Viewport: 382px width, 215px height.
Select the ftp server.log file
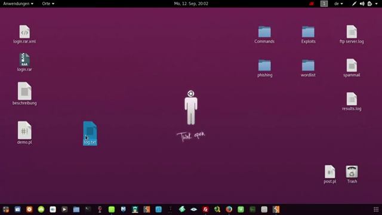[x=352, y=32]
